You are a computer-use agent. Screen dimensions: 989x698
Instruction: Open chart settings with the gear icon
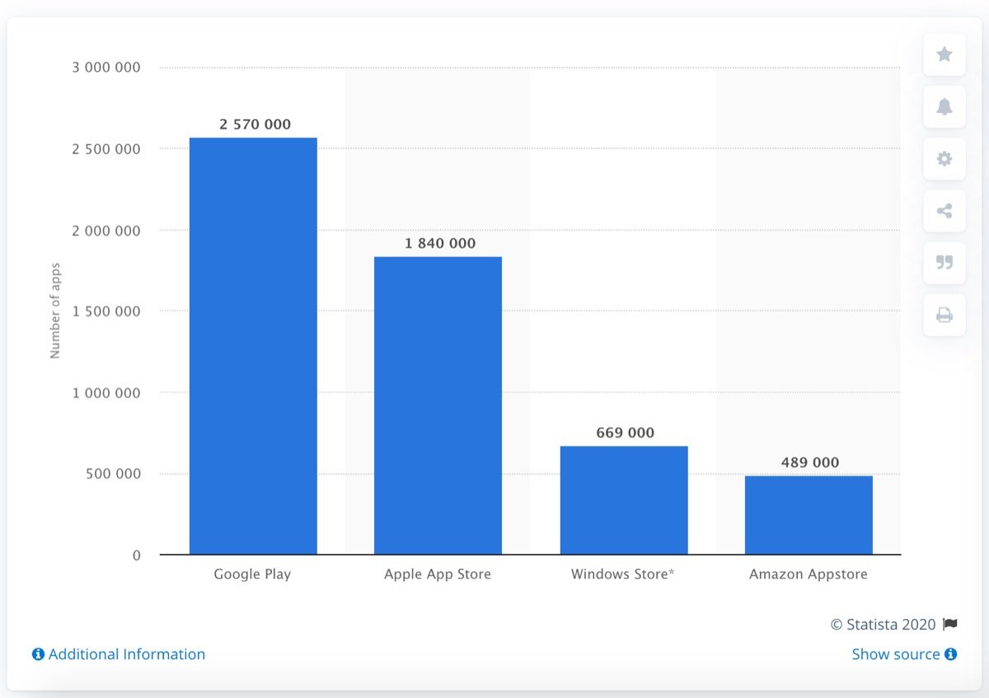click(x=944, y=158)
